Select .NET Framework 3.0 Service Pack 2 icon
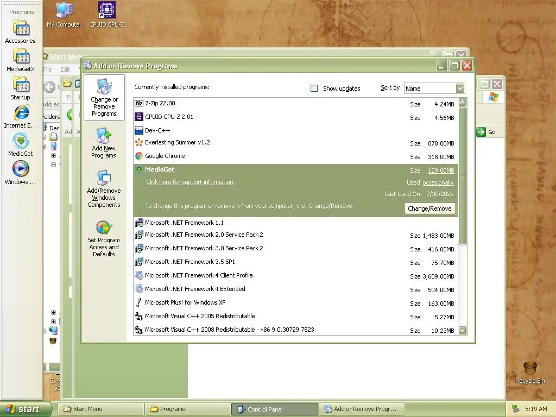The image size is (556, 417). [139, 248]
